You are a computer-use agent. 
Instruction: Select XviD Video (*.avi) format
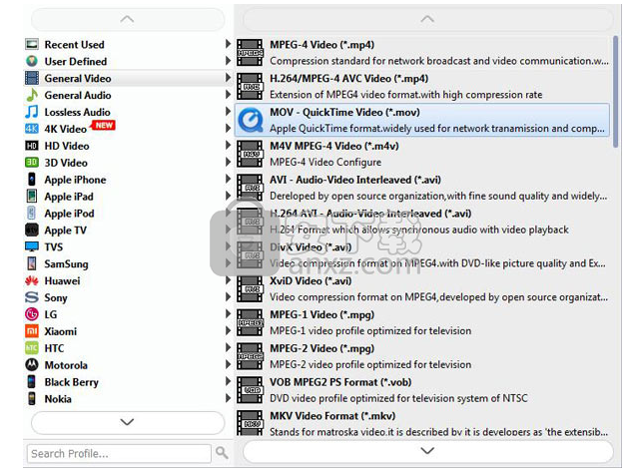[x=422, y=288]
